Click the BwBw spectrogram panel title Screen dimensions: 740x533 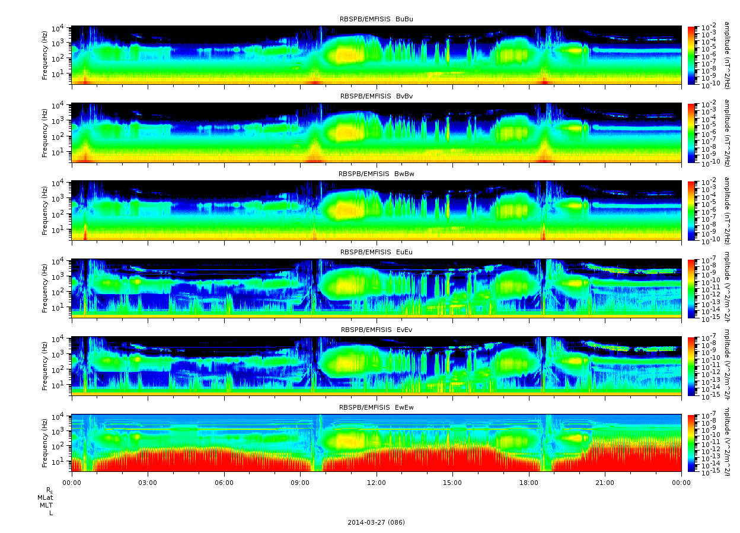click(376, 174)
